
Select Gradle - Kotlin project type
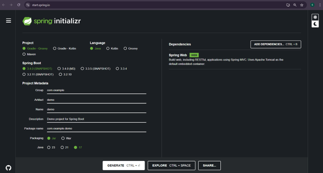(x=65, y=49)
